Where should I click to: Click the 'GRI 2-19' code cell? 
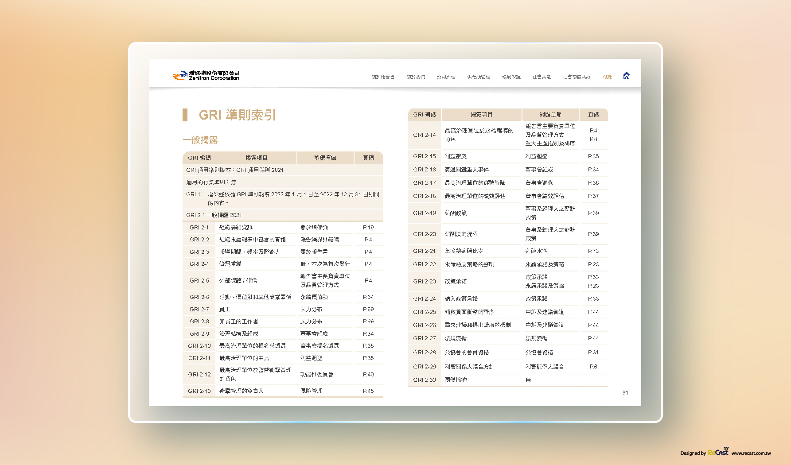pyautogui.click(x=425, y=213)
